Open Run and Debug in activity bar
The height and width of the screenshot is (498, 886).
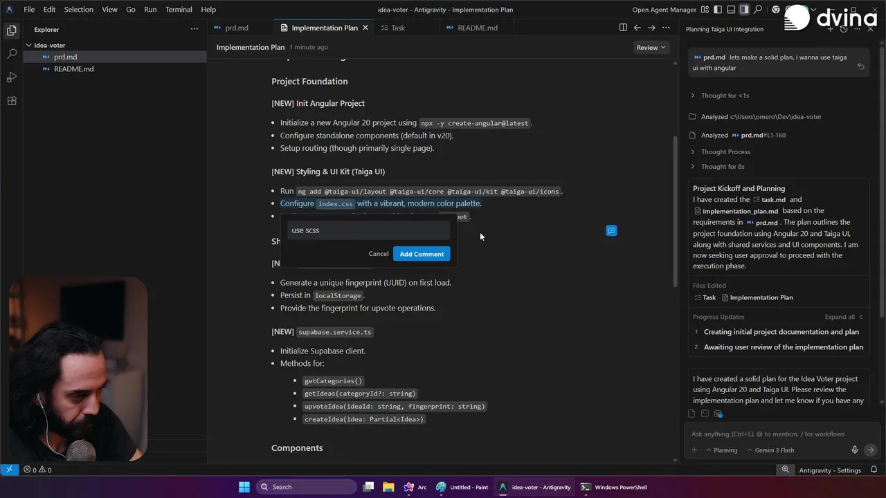(x=11, y=77)
